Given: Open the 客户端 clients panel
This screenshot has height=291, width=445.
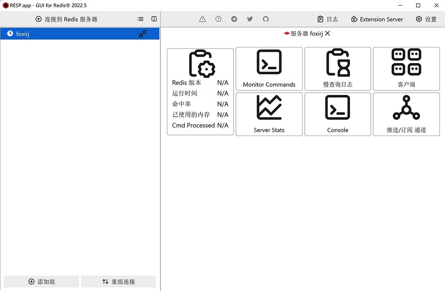Looking at the screenshot, I should 406,69.
